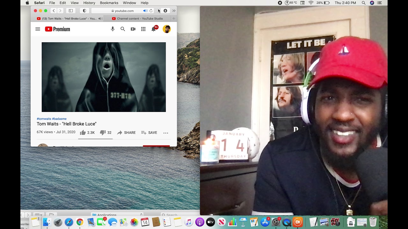Open the battery status menu
408x229 pixels.
[x=323, y=3]
